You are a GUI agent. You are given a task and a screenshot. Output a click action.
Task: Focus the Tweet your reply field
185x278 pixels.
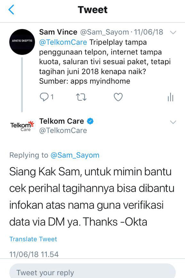[92, 271]
